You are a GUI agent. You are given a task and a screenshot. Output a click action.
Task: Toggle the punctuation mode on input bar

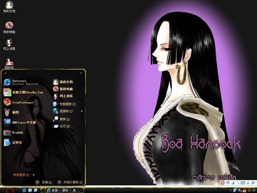click(x=238, y=183)
